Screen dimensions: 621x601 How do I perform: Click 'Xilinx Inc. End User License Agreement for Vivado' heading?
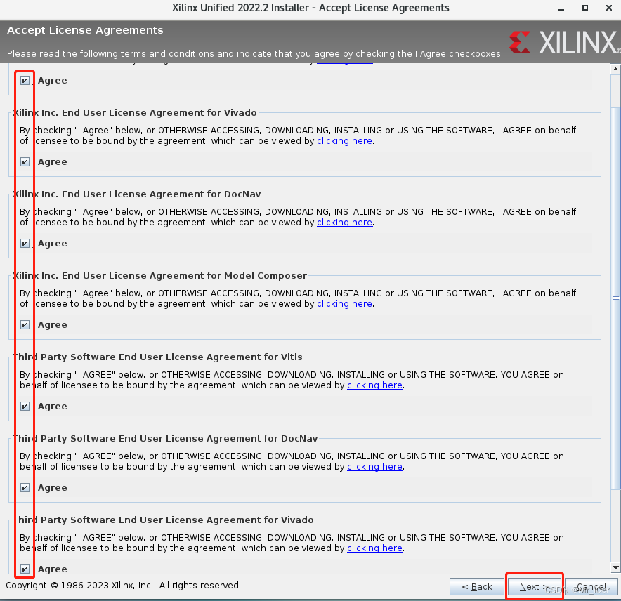coord(135,112)
